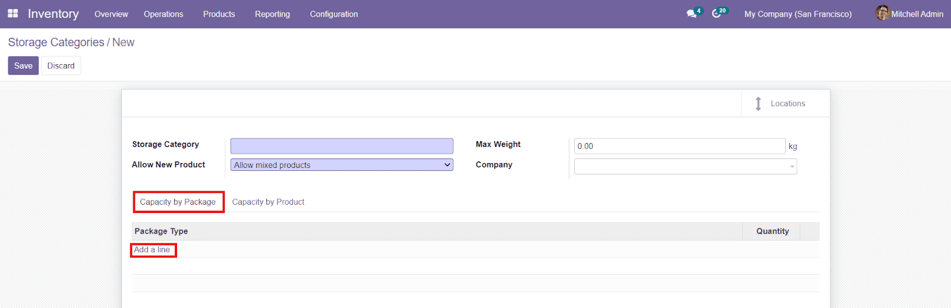Open the Company dropdown field
The width and height of the screenshot is (951, 308).
pos(685,166)
